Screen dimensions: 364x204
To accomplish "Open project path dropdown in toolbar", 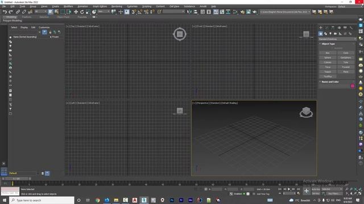I will [285, 12].
